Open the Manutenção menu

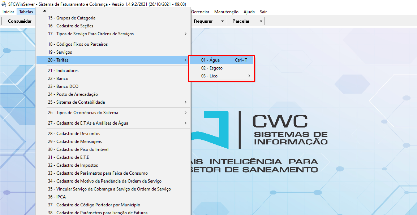point(226,12)
